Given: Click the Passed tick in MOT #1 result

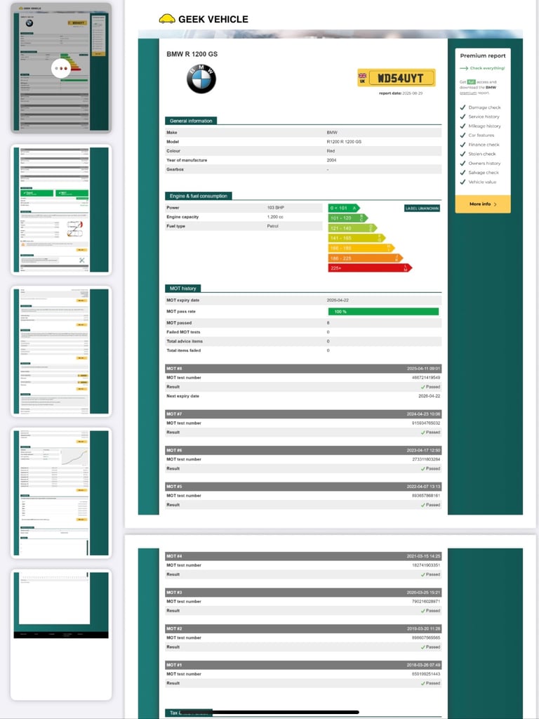Looking at the screenshot, I should pyautogui.click(x=422, y=683).
